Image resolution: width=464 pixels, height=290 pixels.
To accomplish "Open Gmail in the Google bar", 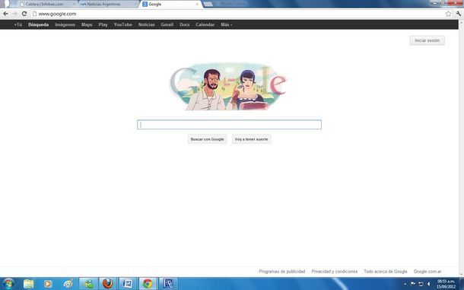I will point(167,24).
